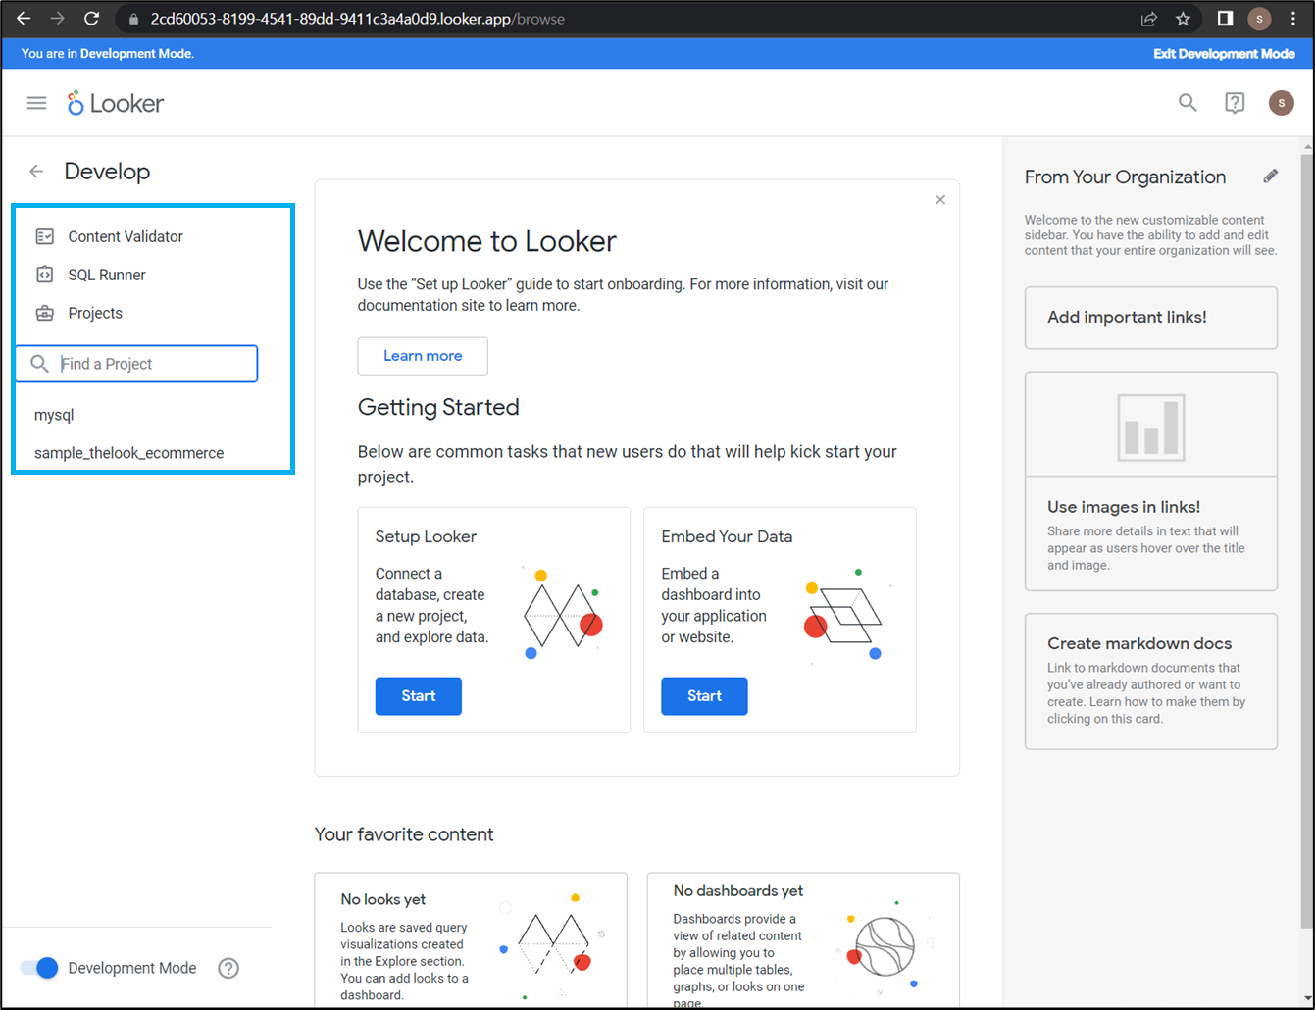This screenshot has width=1315, height=1010.
Task: Click the lock icon in address bar
Action: click(135, 19)
